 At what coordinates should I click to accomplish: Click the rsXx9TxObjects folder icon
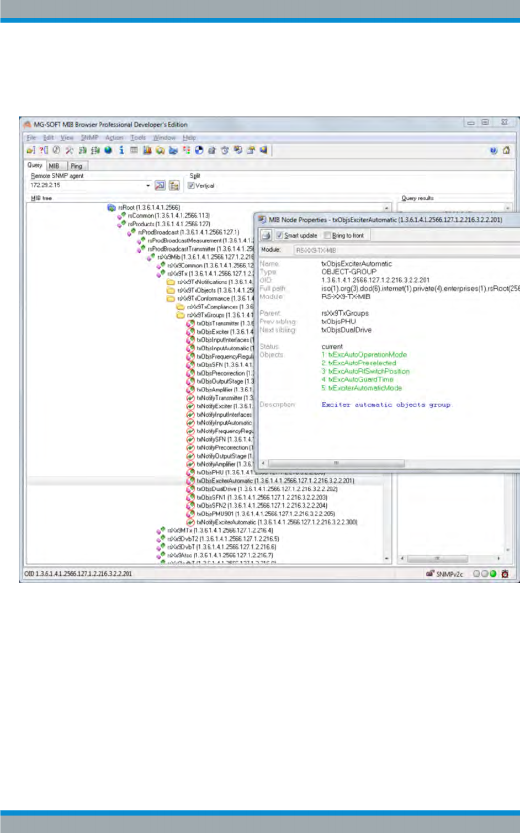click(x=171, y=290)
